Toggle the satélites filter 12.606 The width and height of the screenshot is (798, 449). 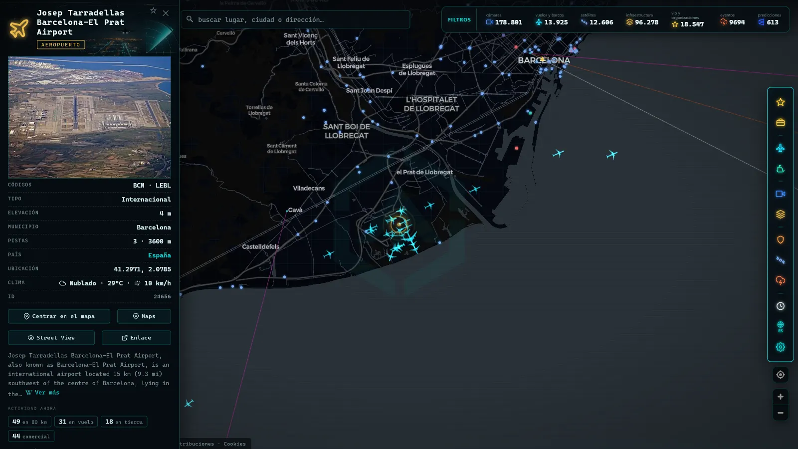597,20
